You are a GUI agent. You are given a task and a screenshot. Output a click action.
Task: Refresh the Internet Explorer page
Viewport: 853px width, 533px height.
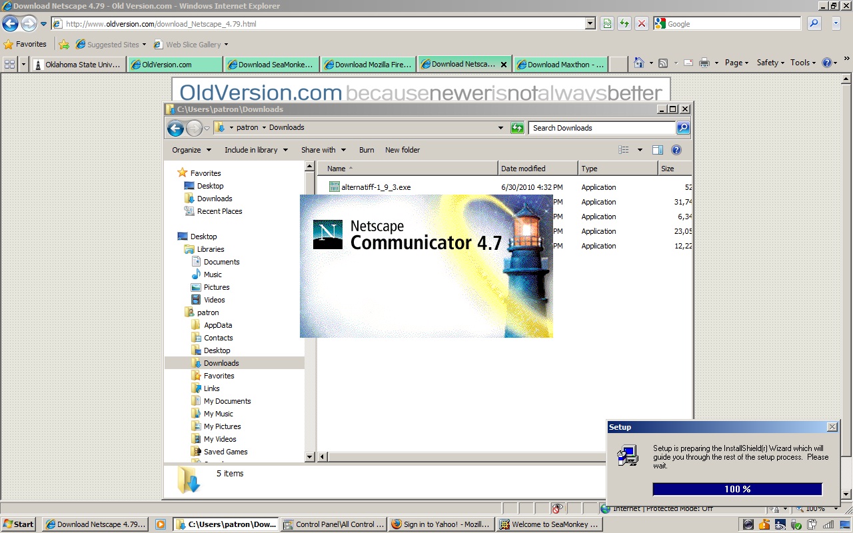(624, 24)
